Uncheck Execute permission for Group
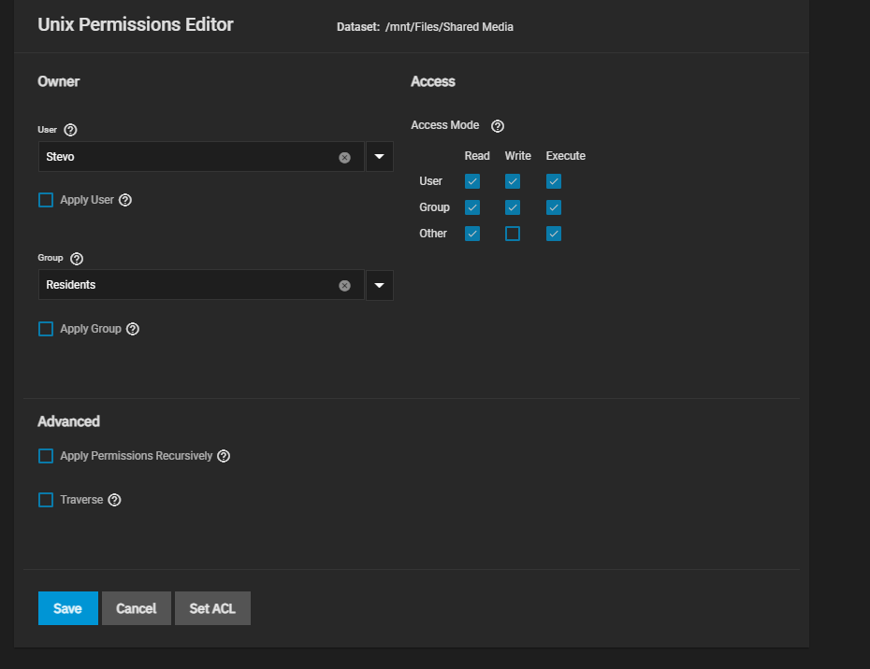Screen dimensions: 870x669 pyautogui.click(x=554, y=207)
